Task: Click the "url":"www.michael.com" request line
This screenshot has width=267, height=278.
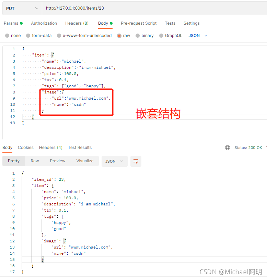Action: click(81, 98)
